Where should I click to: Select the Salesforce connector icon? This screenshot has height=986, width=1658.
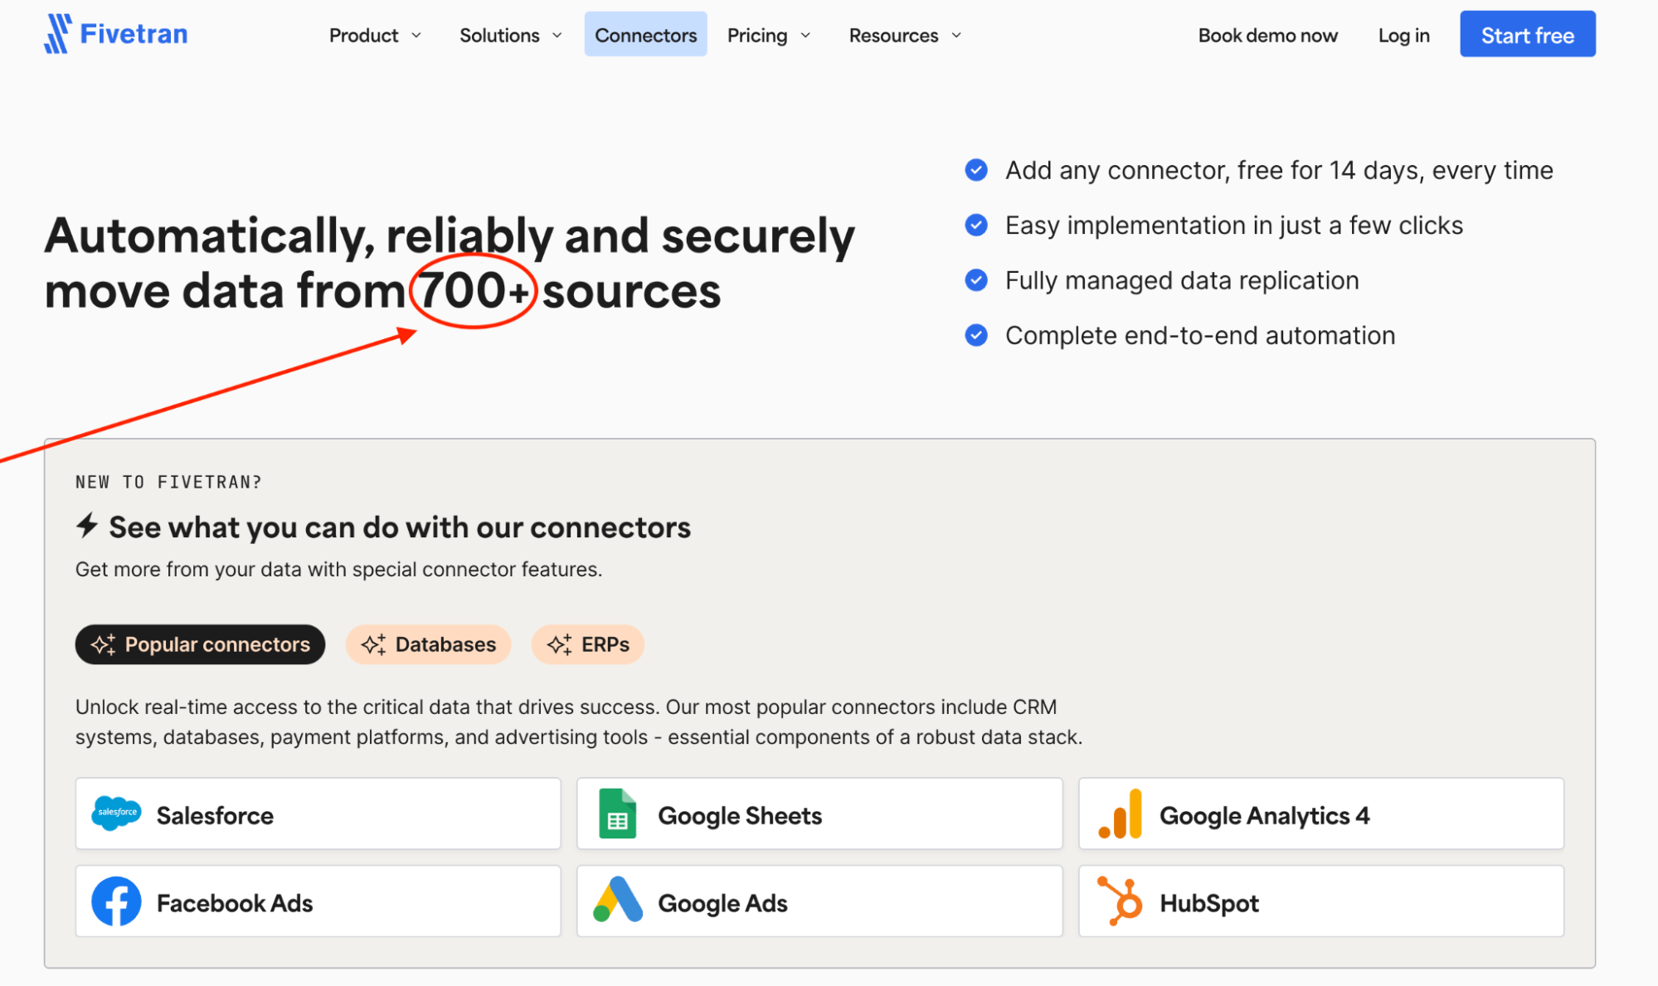[116, 814]
